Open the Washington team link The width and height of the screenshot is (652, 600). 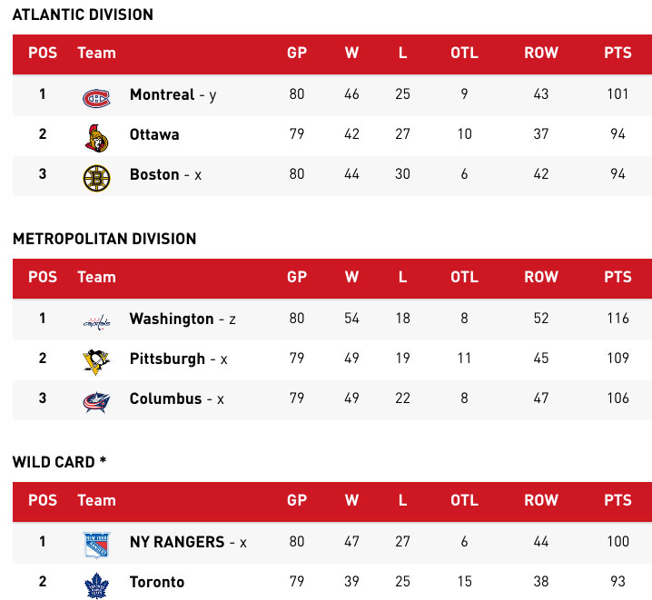pyautogui.click(x=172, y=319)
